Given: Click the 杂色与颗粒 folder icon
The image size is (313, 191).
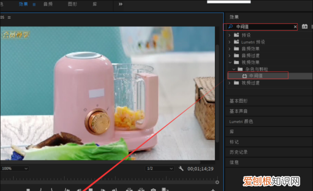Looking at the screenshot, I should [240, 69].
